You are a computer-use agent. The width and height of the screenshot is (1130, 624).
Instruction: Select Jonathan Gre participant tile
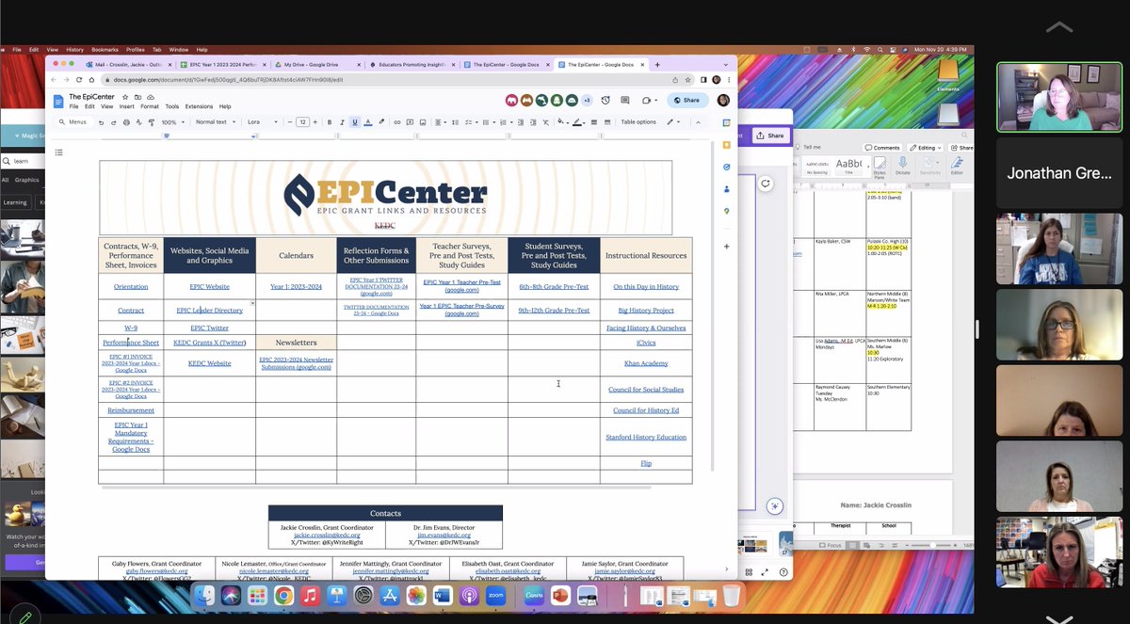tap(1059, 173)
